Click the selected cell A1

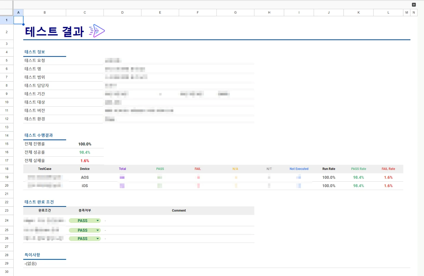[x=18, y=20]
